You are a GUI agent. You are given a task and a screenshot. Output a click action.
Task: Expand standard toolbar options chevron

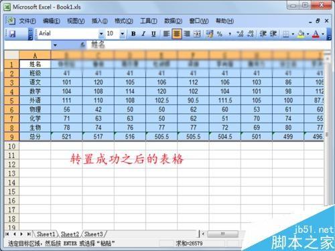[x=31, y=34]
